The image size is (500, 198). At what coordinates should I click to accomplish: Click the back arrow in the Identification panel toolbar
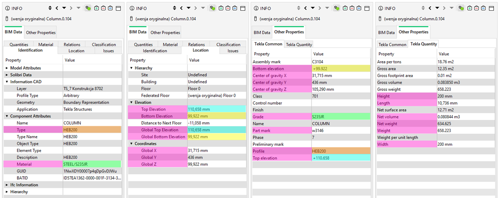(57, 8)
